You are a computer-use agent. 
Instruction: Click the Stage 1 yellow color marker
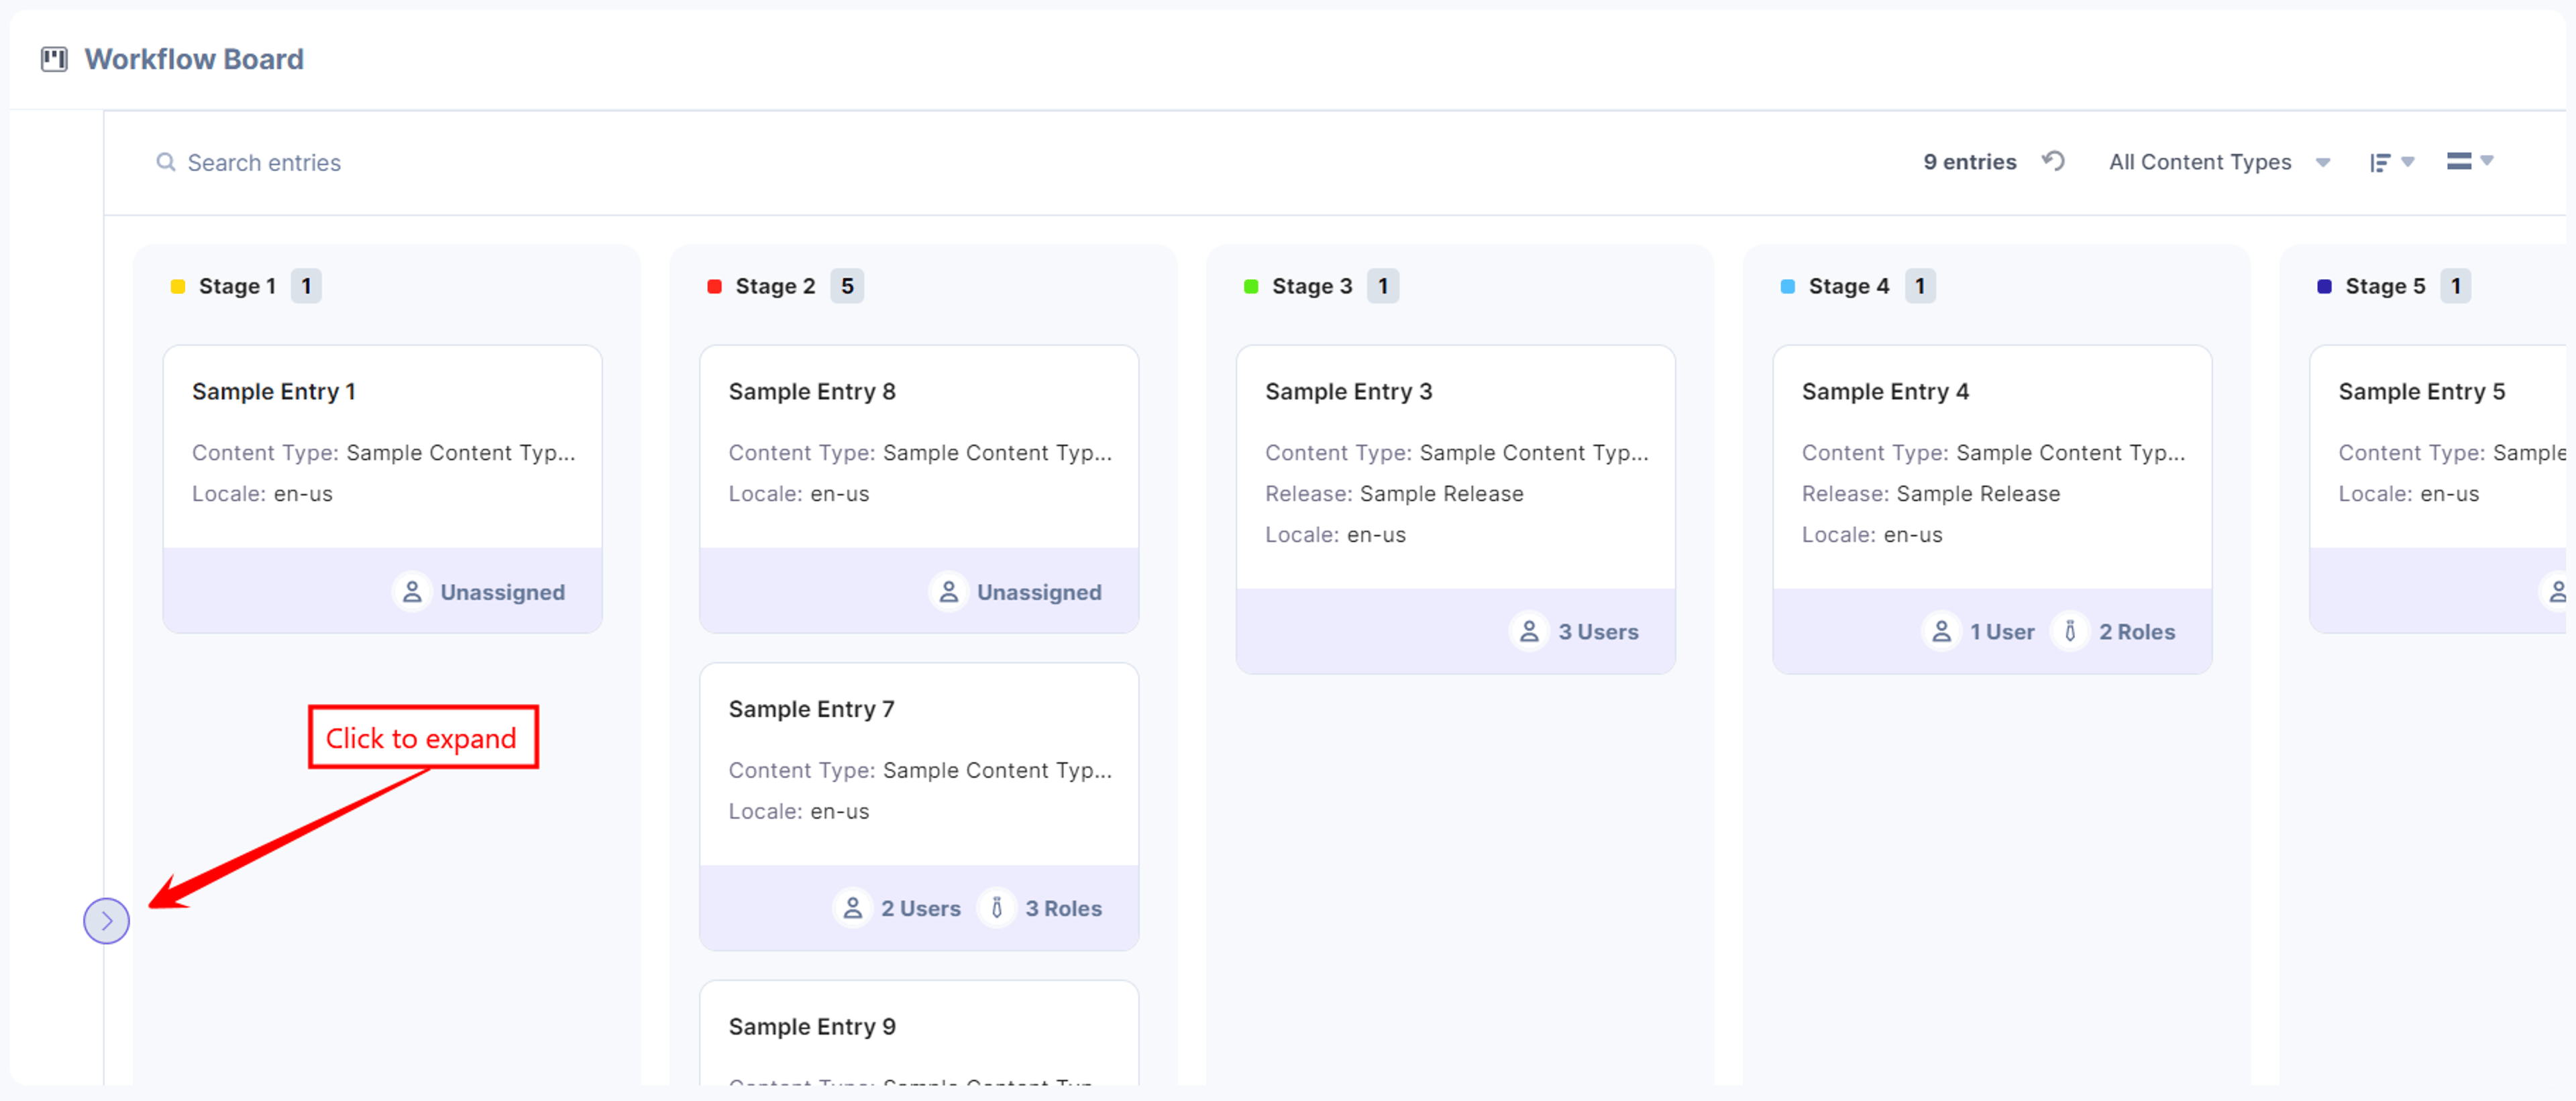[x=178, y=287]
